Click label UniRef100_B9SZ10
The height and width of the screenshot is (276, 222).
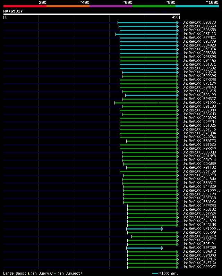(199, 236)
